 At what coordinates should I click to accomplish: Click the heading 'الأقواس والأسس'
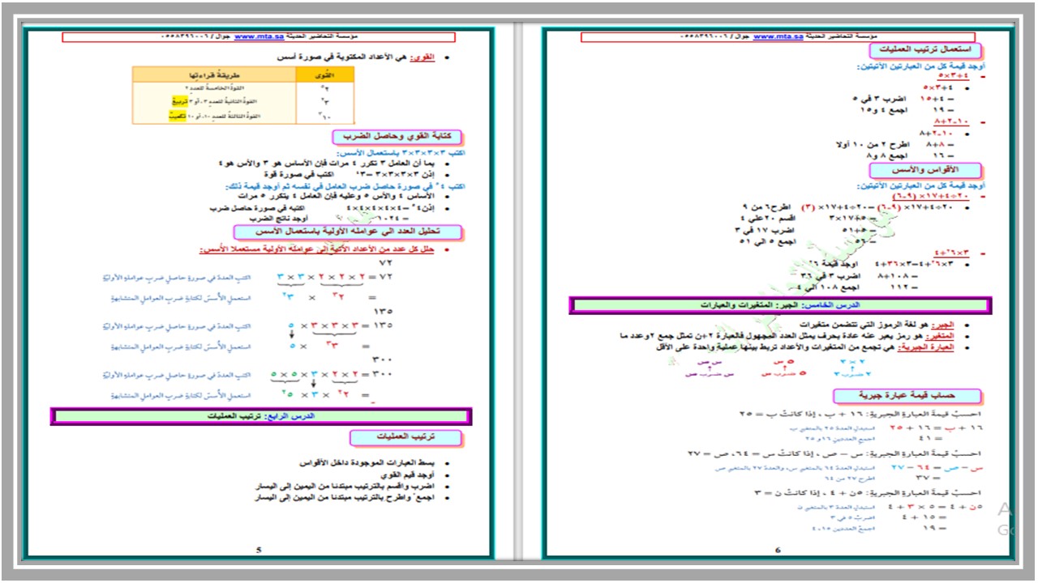coord(925,171)
